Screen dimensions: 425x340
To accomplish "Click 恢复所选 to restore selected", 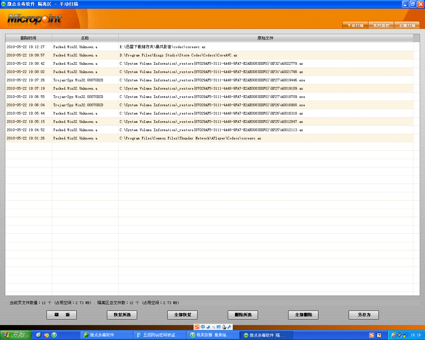I will (122, 315).
